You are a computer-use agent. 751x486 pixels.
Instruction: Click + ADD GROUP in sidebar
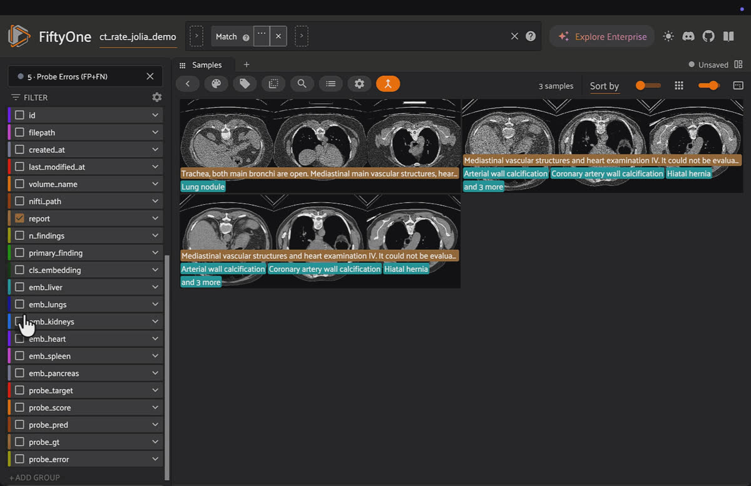[34, 477]
